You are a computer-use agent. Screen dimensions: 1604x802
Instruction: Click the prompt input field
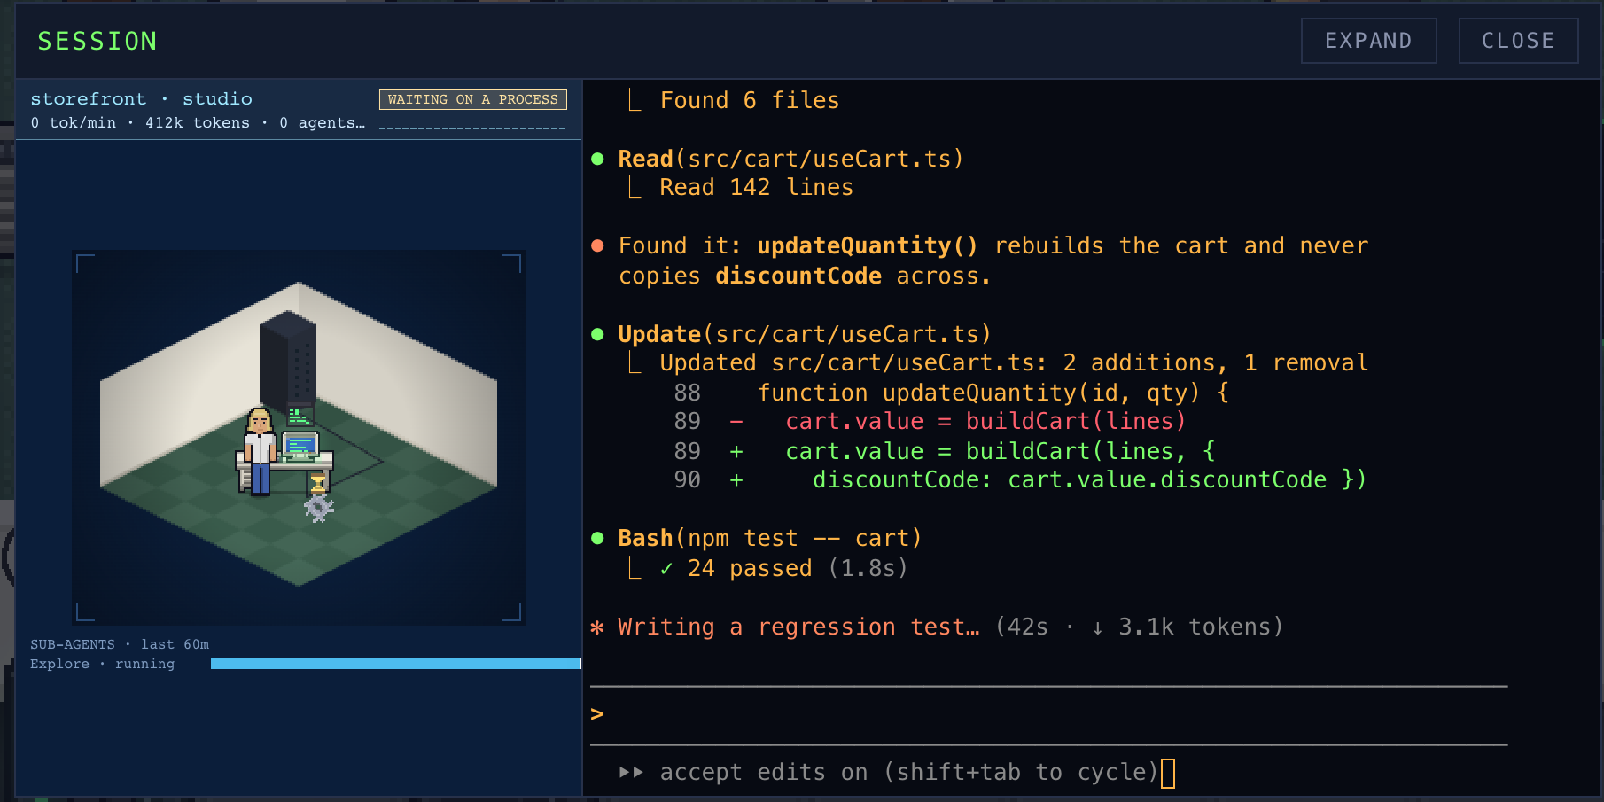pos(1048,715)
